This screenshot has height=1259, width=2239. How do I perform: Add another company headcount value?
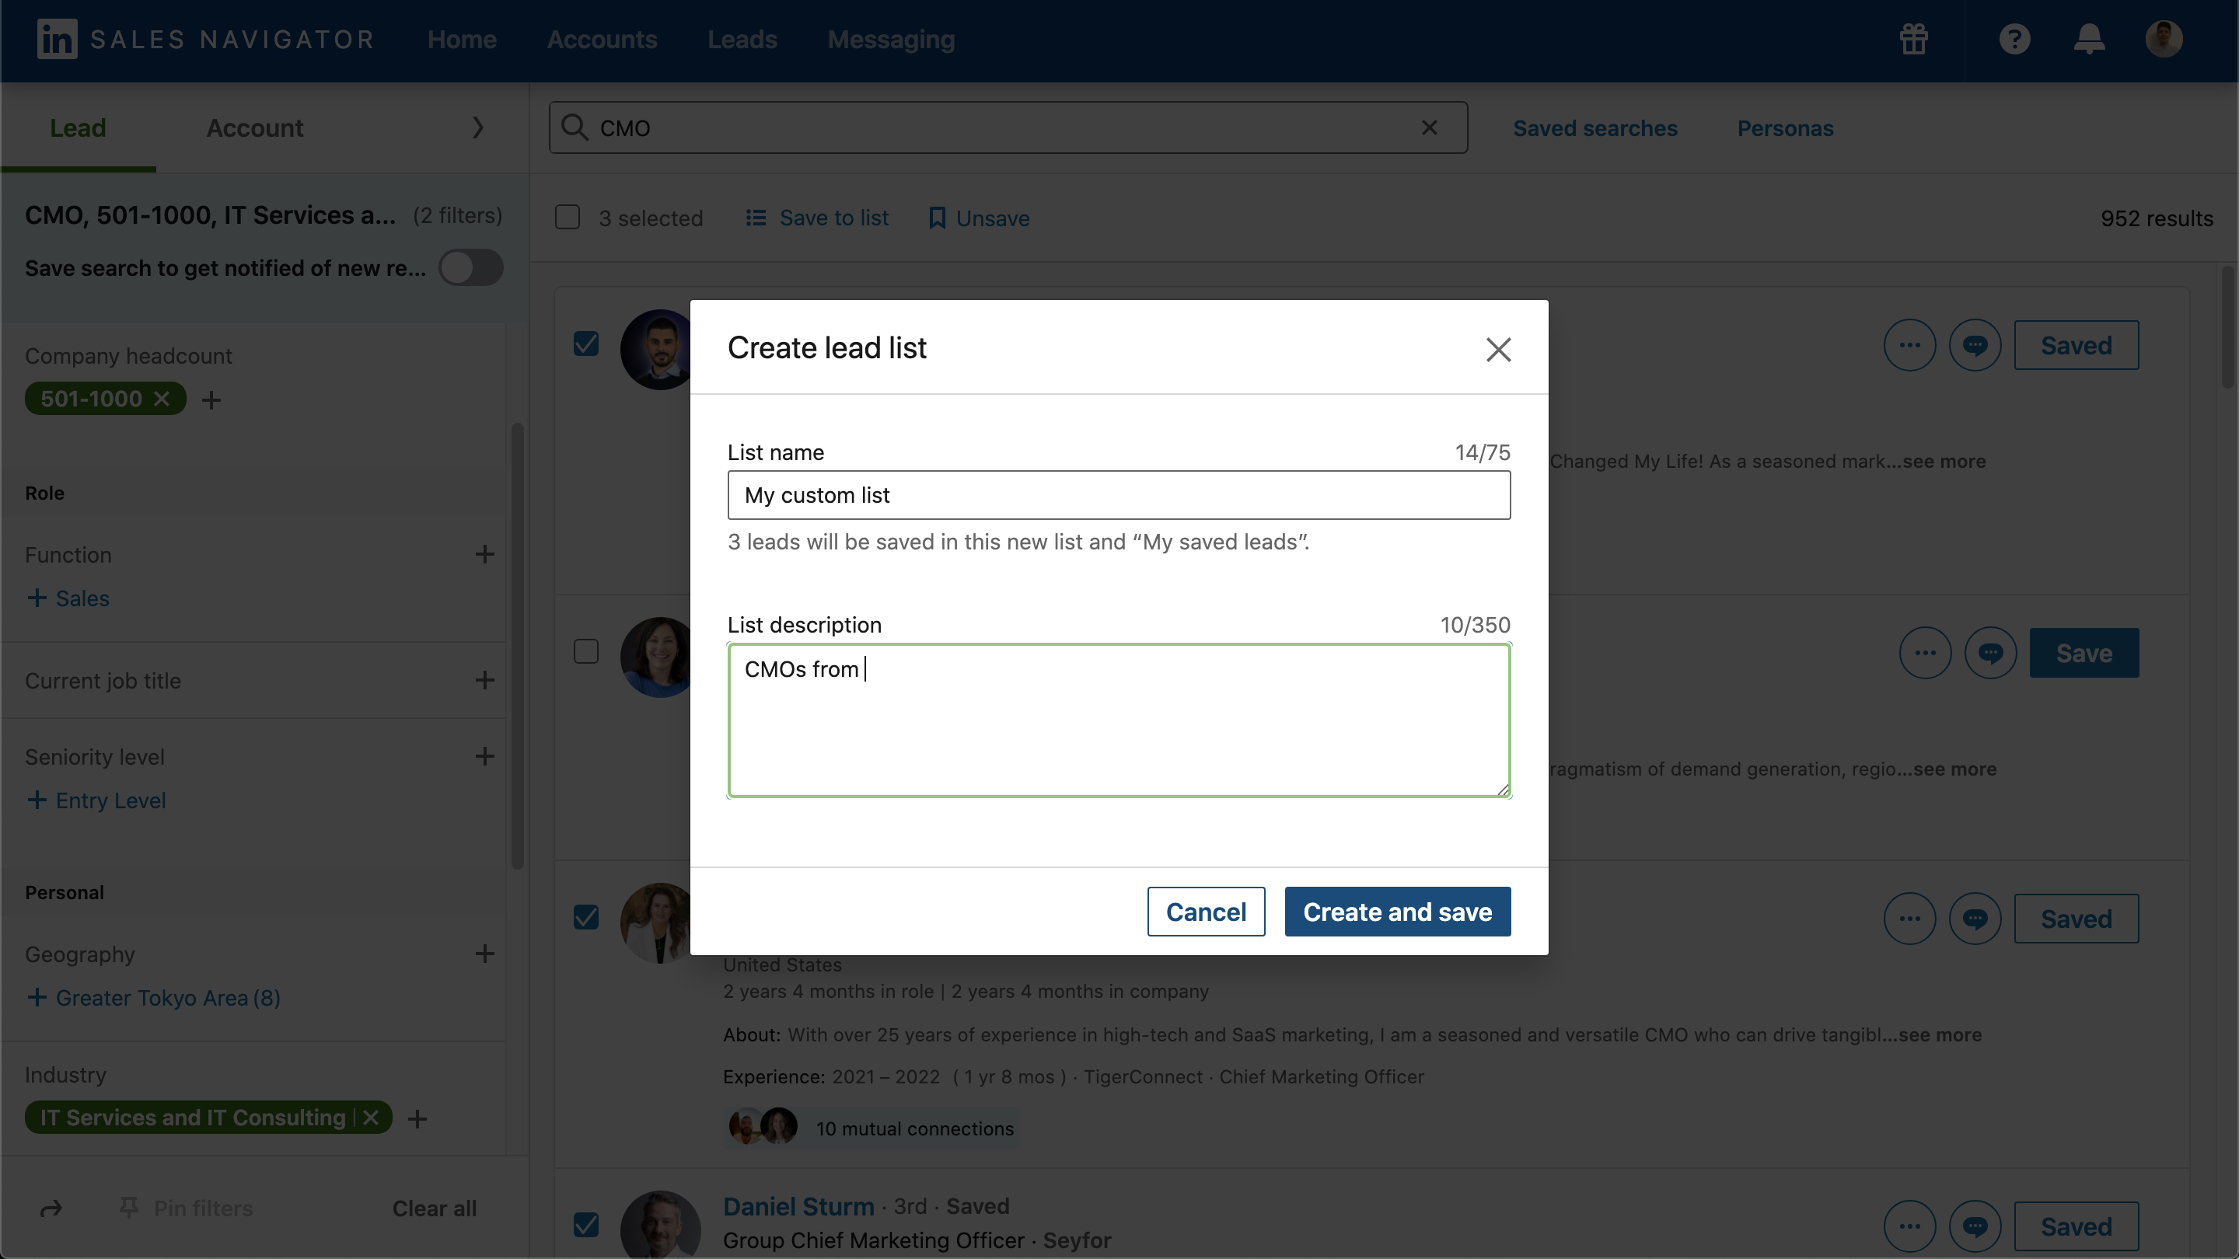[211, 399]
